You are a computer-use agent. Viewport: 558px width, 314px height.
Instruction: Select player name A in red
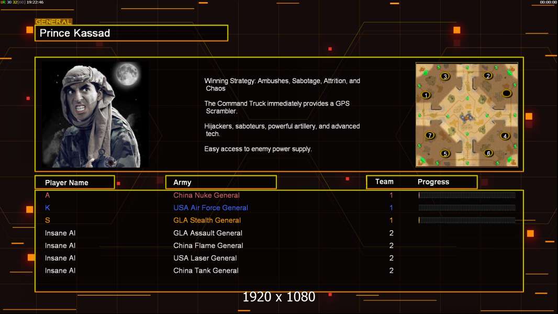pyautogui.click(x=47, y=195)
